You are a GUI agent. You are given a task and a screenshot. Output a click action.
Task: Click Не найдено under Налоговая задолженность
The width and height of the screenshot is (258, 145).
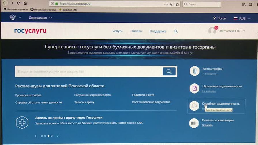click(x=209, y=91)
